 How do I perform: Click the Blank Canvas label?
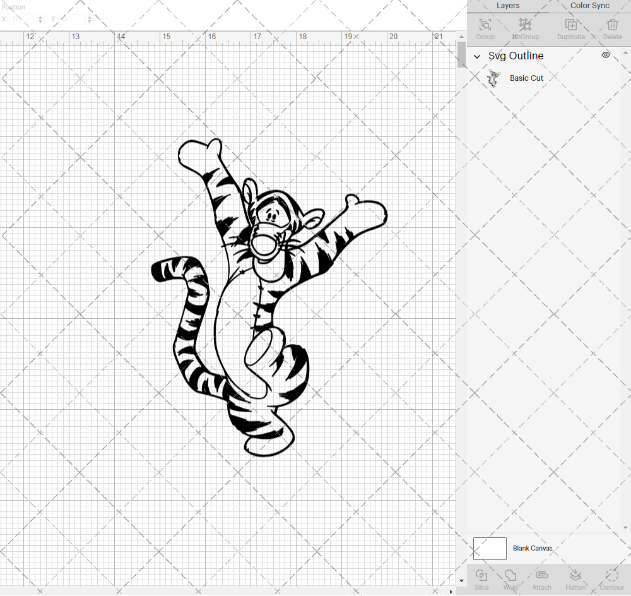coord(533,548)
